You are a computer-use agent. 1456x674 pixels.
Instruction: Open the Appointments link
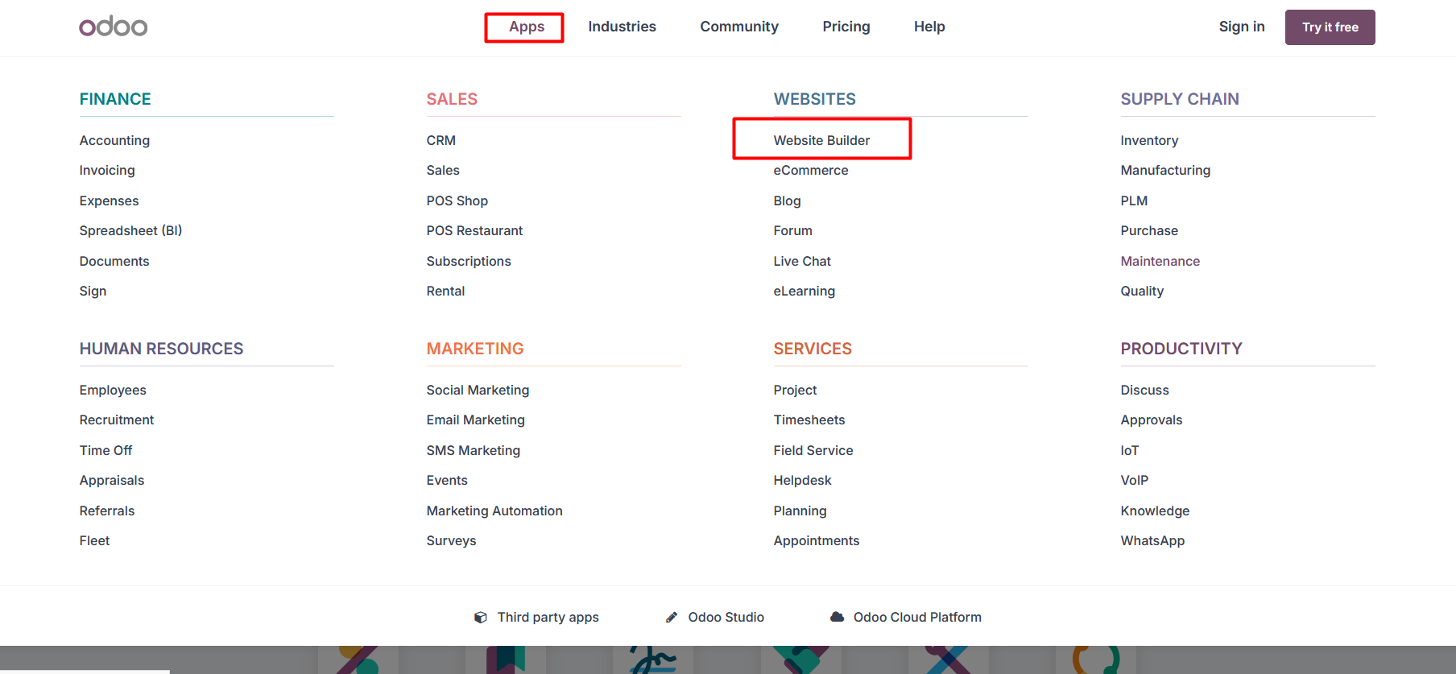point(817,541)
